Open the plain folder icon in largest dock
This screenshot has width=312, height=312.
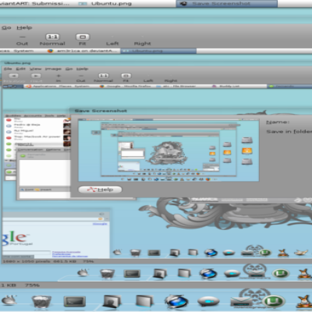[x=144, y=301]
